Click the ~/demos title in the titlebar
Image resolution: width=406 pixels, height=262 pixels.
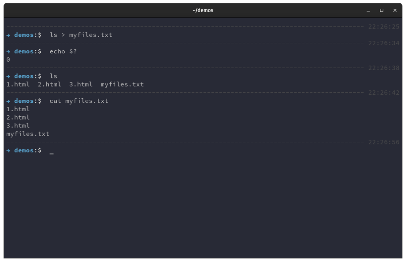[x=203, y=10]
